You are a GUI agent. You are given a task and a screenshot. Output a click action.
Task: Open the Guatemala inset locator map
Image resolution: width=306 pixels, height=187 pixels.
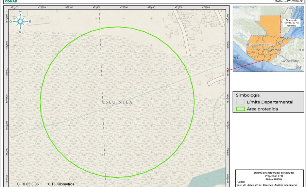point(268,39)
